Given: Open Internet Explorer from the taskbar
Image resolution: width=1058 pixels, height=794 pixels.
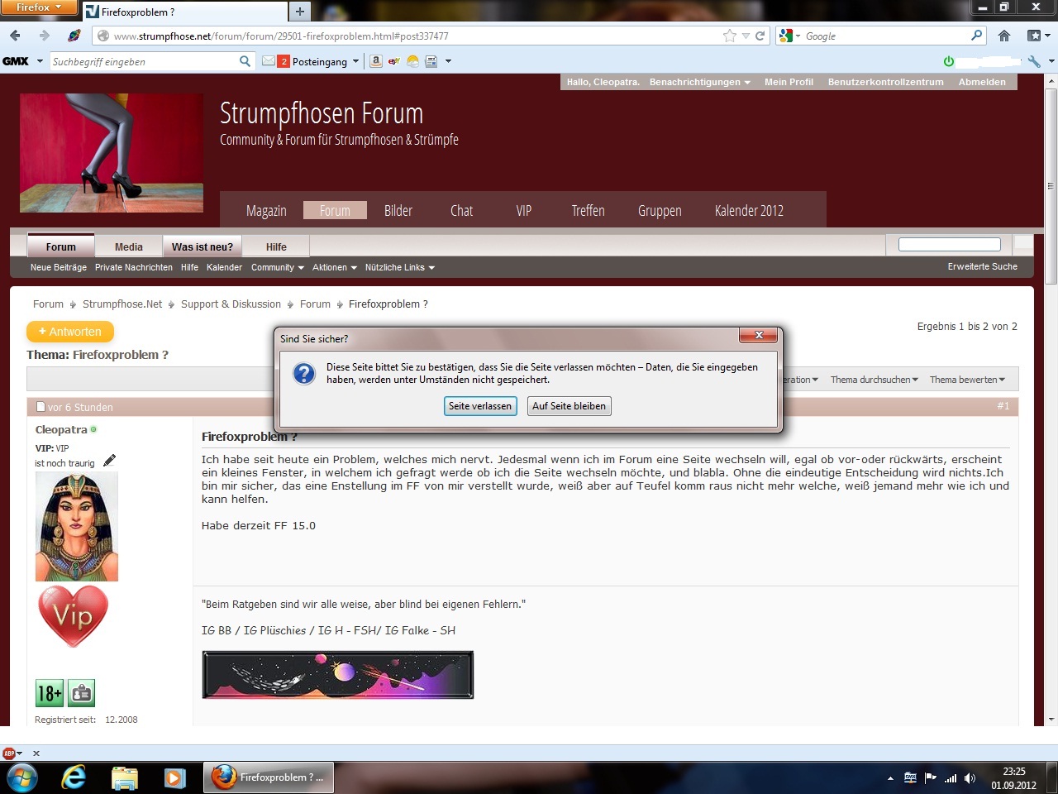Looking at the screenshot, I should (x=74, y=777).
